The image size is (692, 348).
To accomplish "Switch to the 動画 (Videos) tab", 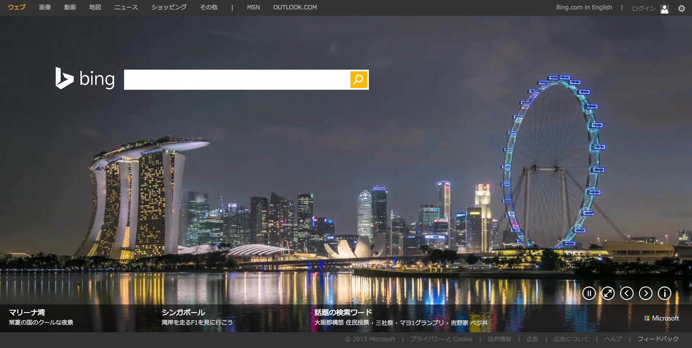I will 70,7.
